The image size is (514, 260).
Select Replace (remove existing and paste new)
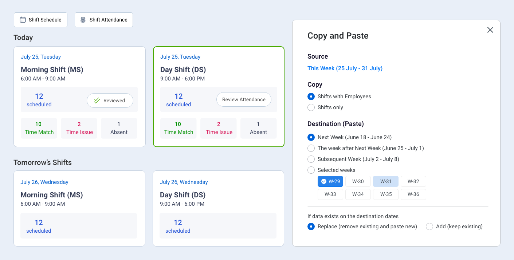[311, 226]
